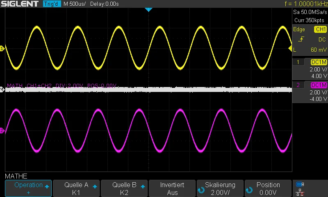Toggle the channel 1 DC1M coupling badge

pyautogui.click(x=319, y=62)
